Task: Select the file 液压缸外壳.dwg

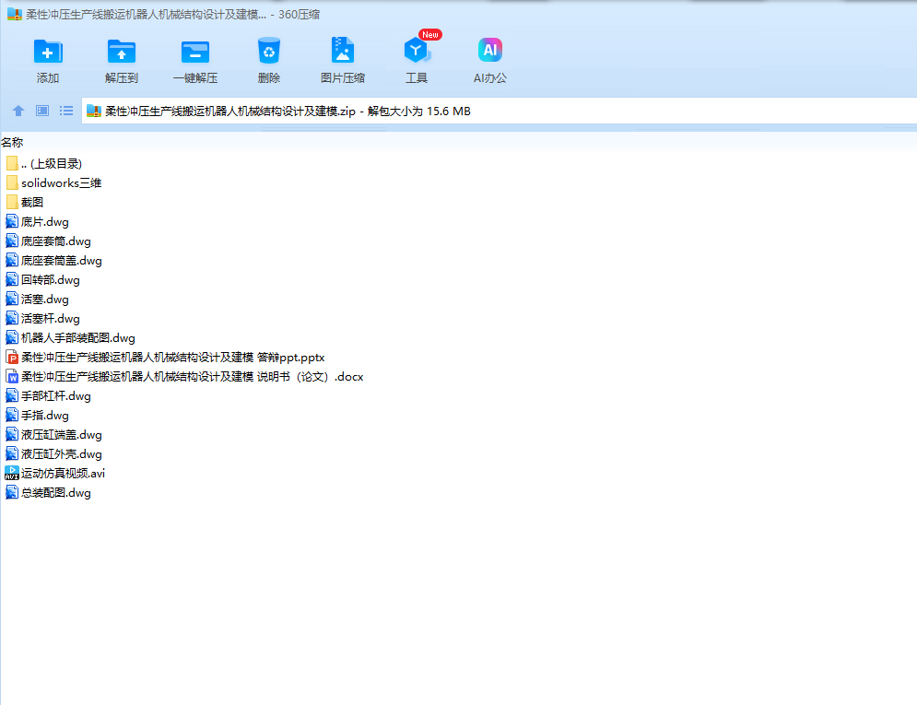Action: click(53, 453)
